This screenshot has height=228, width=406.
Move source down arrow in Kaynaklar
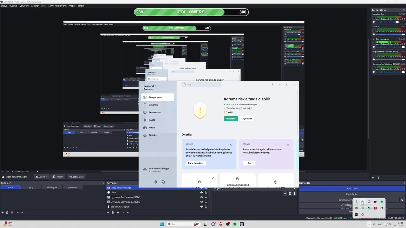click(x=128, y=212)
